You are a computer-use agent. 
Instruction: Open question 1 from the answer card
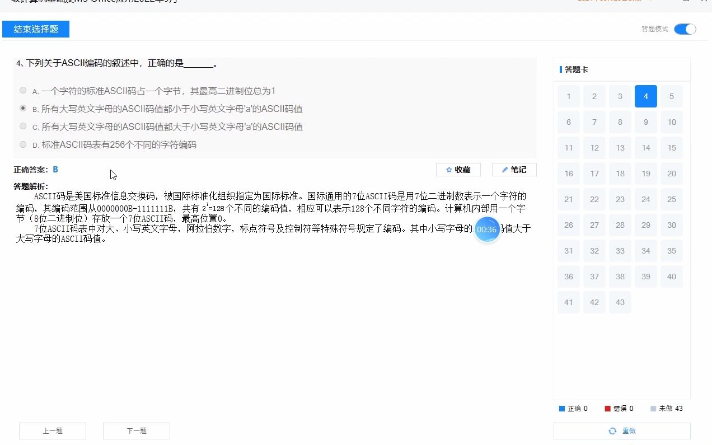click(568, 96)
